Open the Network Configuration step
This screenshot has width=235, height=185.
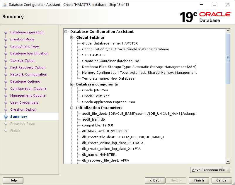coord(29,74)
